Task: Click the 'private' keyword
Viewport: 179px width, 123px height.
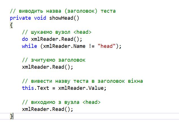Action: click(x=20, y=18)
